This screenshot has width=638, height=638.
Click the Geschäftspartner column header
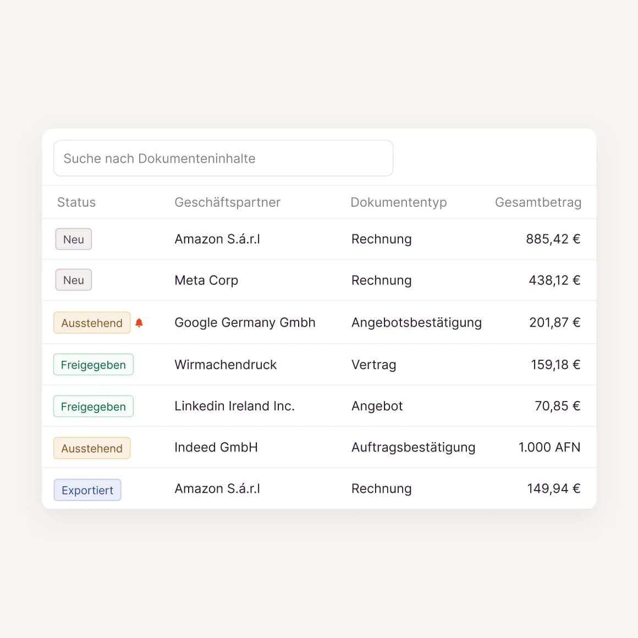227,202
